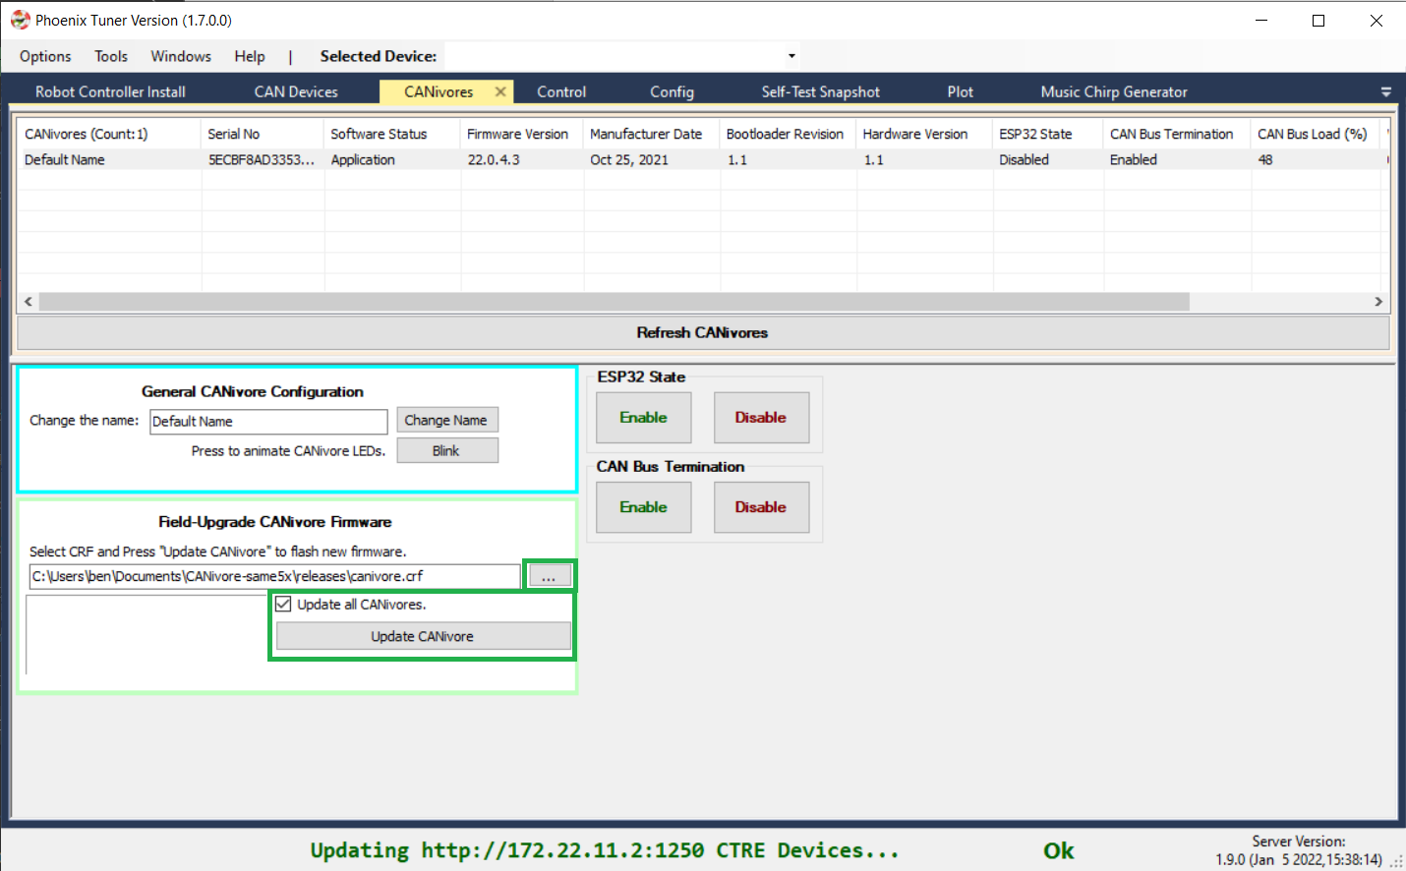This screenshot has width=1406, height=871.
Task: Click the Refresh CANivores button
Action: pos(703,332)
